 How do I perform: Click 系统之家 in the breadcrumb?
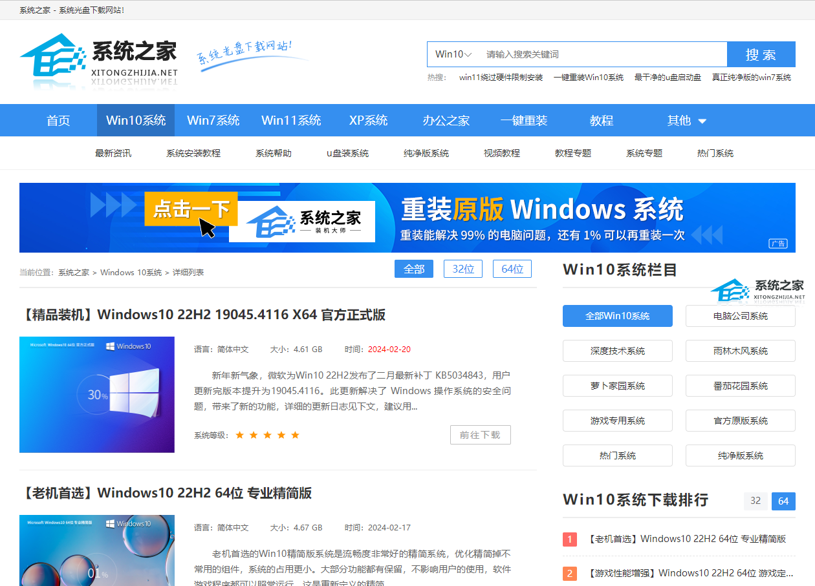[x=74, y=273]
